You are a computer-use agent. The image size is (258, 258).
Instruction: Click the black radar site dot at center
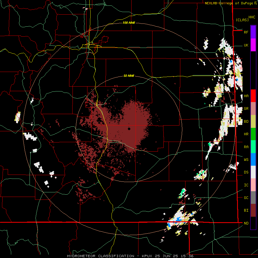tap(129, 129)
